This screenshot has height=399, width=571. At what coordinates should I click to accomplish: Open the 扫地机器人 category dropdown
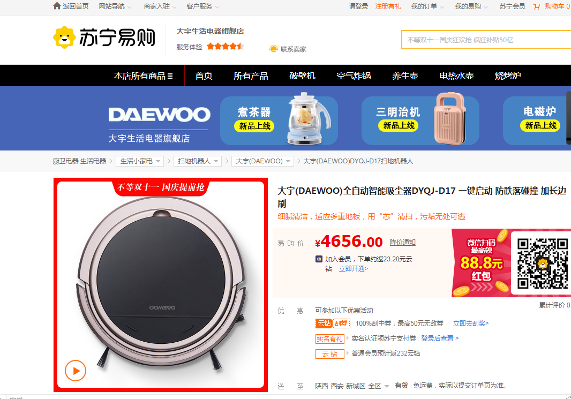(x=198, y=161)
